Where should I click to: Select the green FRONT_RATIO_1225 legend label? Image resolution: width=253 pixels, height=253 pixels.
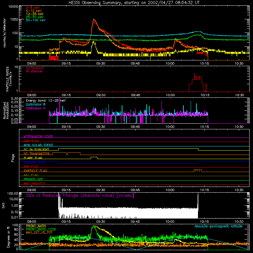pyautogui.click(x=41, y=229)
